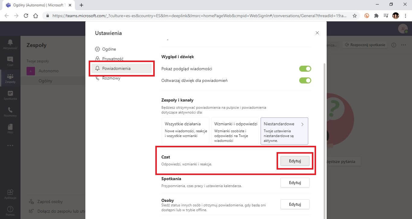
Task: Reload the browser page
Action: tap(26, 16)
